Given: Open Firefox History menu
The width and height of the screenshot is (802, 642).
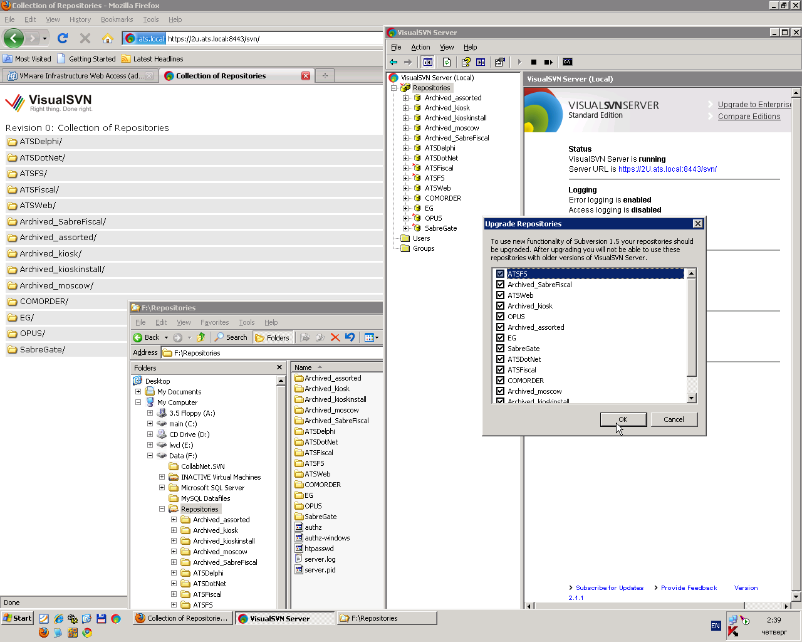Looking at the screenshot, I should [80, 19].
